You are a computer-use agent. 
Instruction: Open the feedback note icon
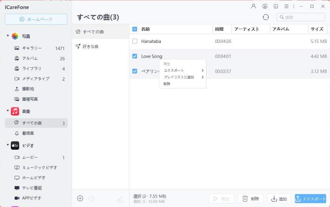point(276,6)
